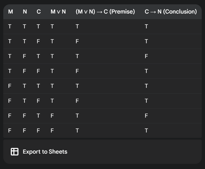Click the Premise F value in second row
205x169 pixels.
tap(77, 41)
